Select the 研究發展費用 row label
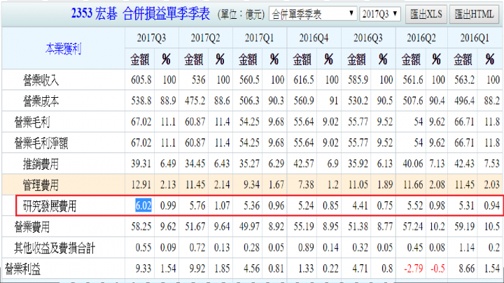The height and width of the screenshot is (283, 504). pyautogui.click(x=50, y=205)
